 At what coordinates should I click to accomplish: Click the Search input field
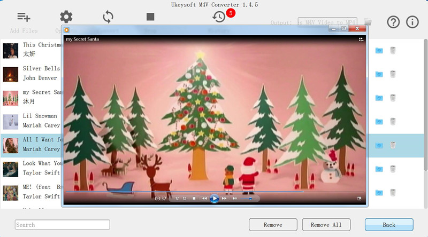coord(63,225)
